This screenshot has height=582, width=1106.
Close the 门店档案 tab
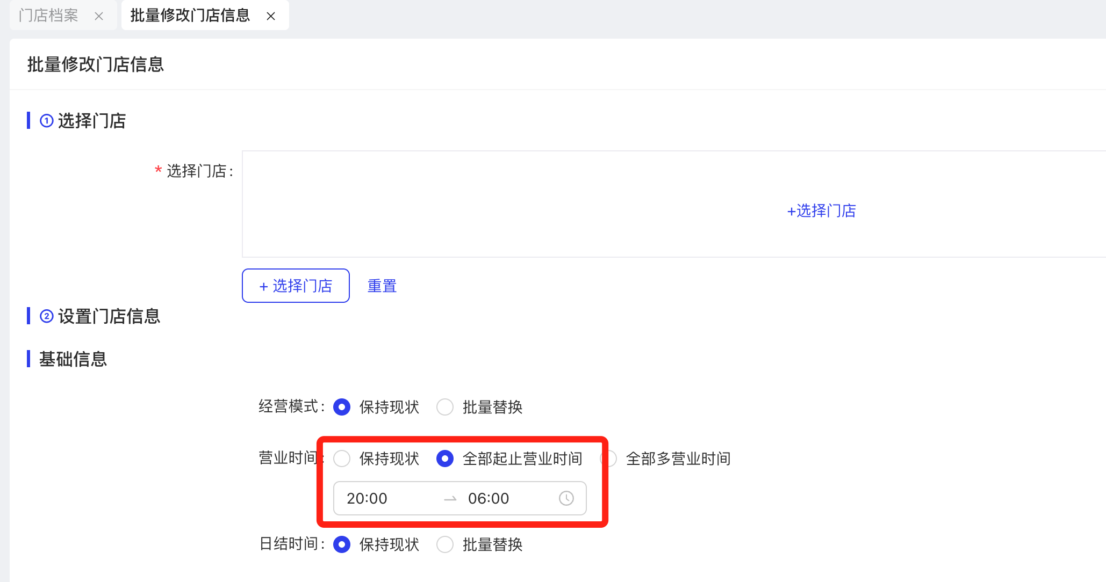[x=99, y=16]
